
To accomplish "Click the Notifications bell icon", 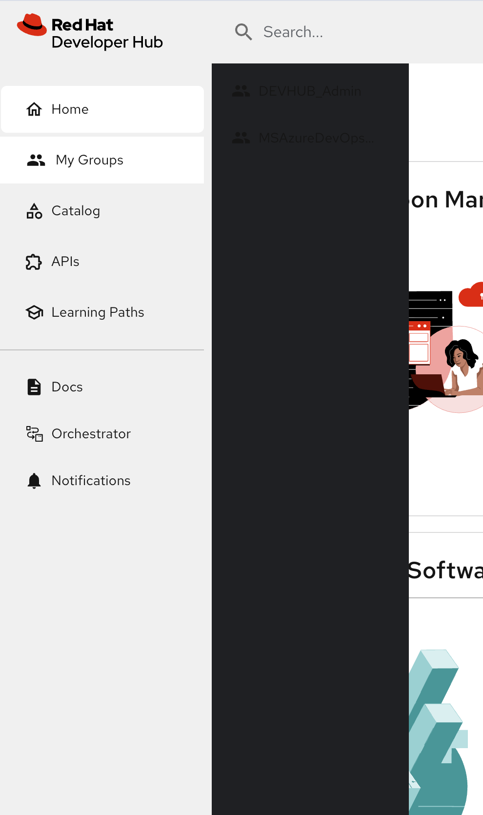I will click(x=34, y=481).
